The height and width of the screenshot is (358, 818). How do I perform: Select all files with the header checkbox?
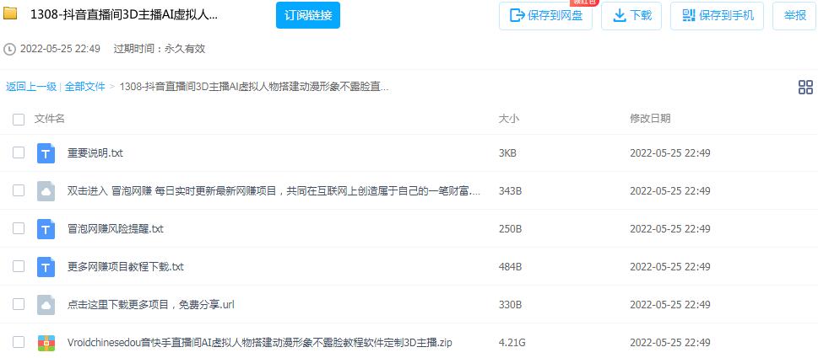pos(19,120)
